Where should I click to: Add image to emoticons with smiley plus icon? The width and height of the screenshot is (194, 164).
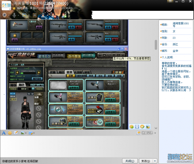(132, 127)
